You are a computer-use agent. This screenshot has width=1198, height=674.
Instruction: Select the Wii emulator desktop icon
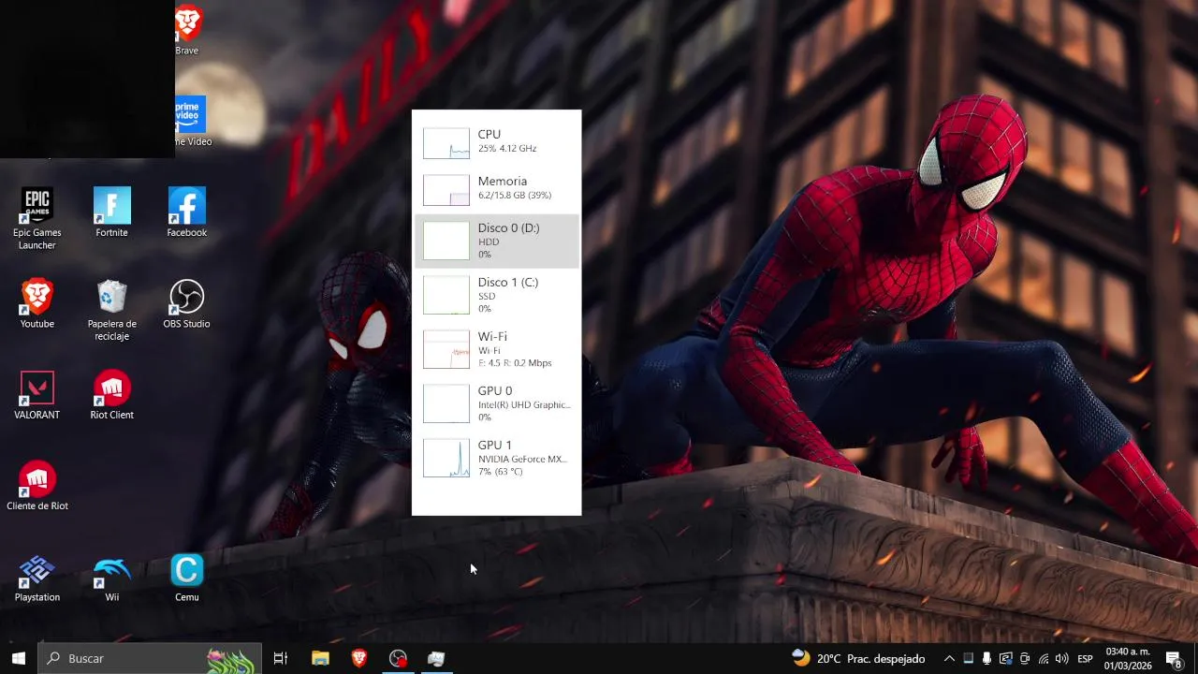tap(112, 578)
